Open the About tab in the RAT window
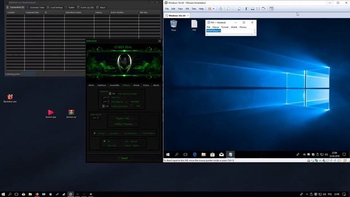350x197 pixels. tap(101, 7)
